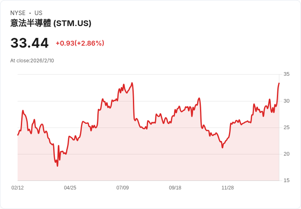Select the 11/28 date on the x-axis
Screen dimensions: 301x209
coord(227,188)
